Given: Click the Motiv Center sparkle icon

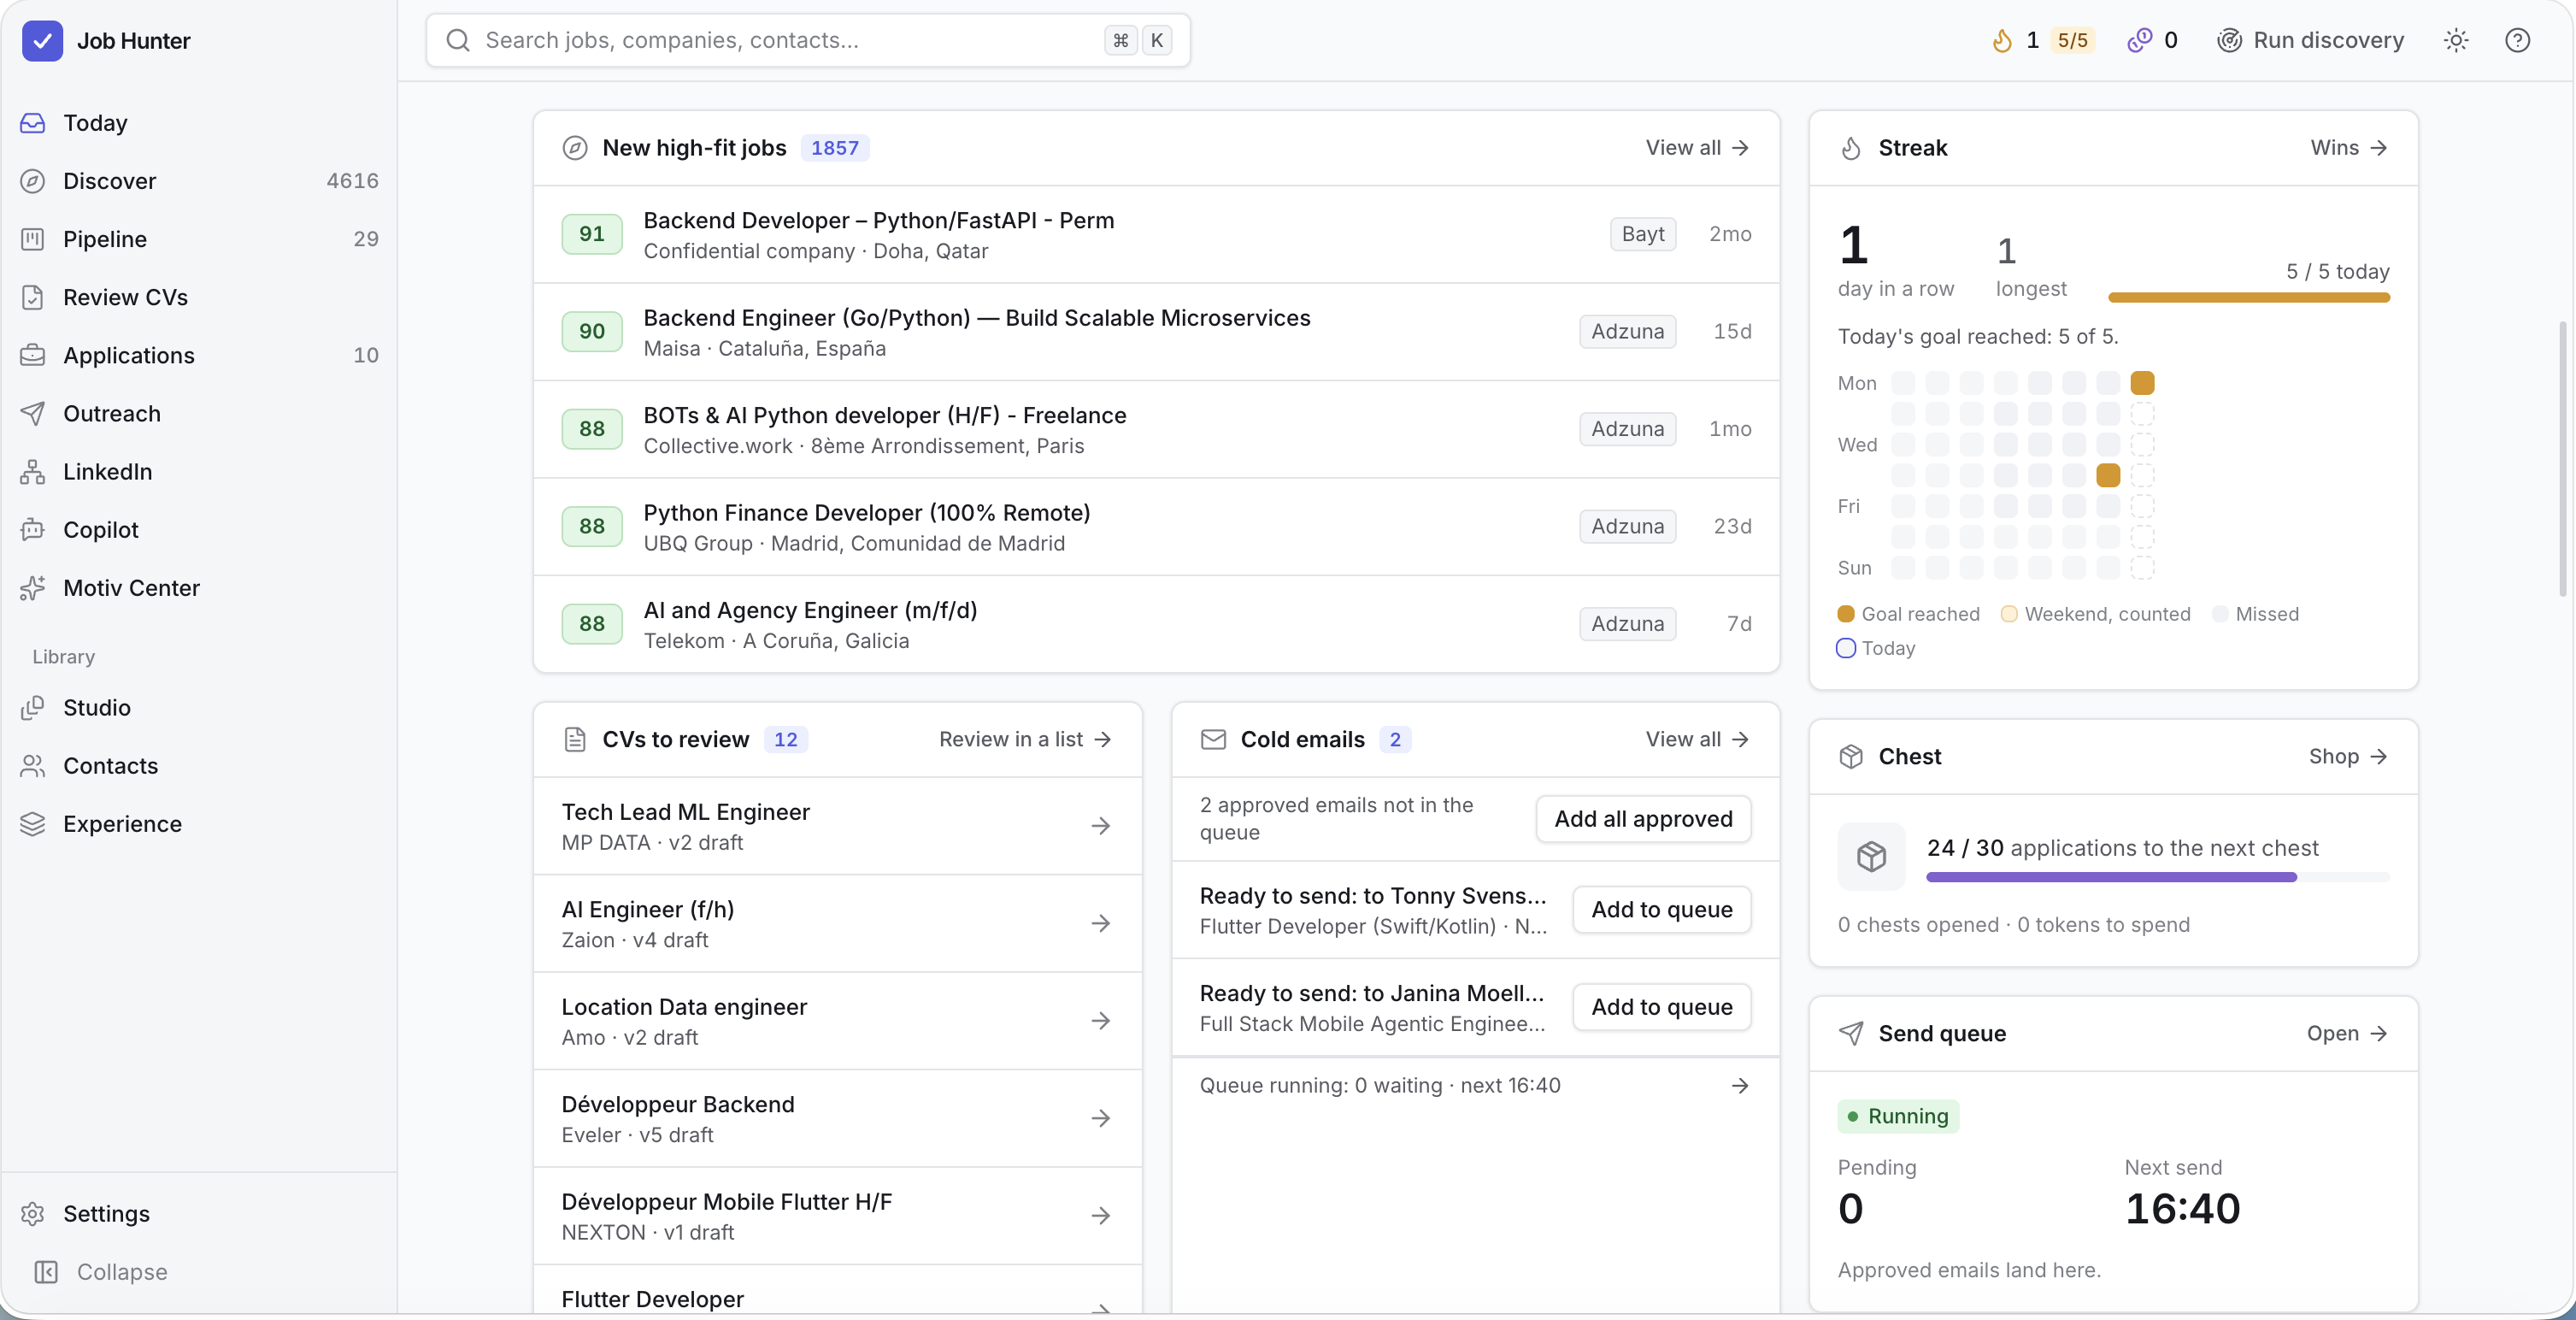Looking at the screenshot, I should (x=33, y=588).
